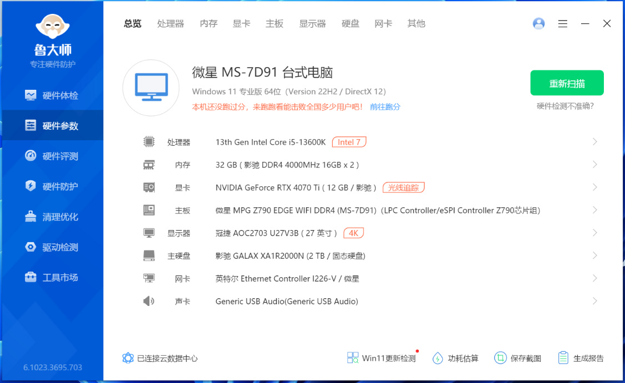Click the 光线追踪 badge
The image size is (625, 383).
403,187
